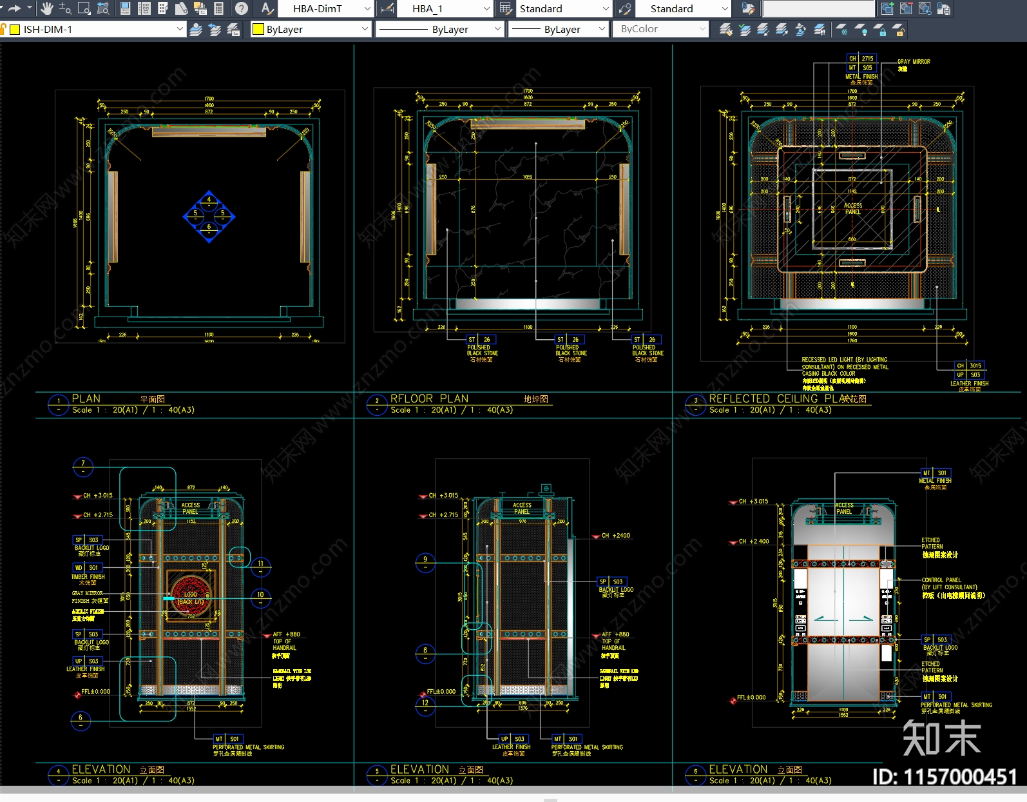The height and width of the screenshot is (802, 1027).
Task: Click 'AFF +880' label in elevation 5
Action: tap(615, 634)
